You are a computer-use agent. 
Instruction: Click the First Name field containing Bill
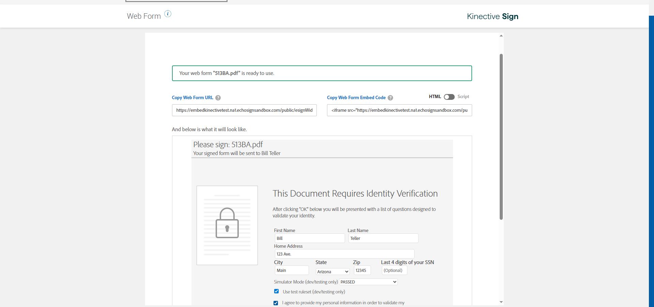[310, 238]
